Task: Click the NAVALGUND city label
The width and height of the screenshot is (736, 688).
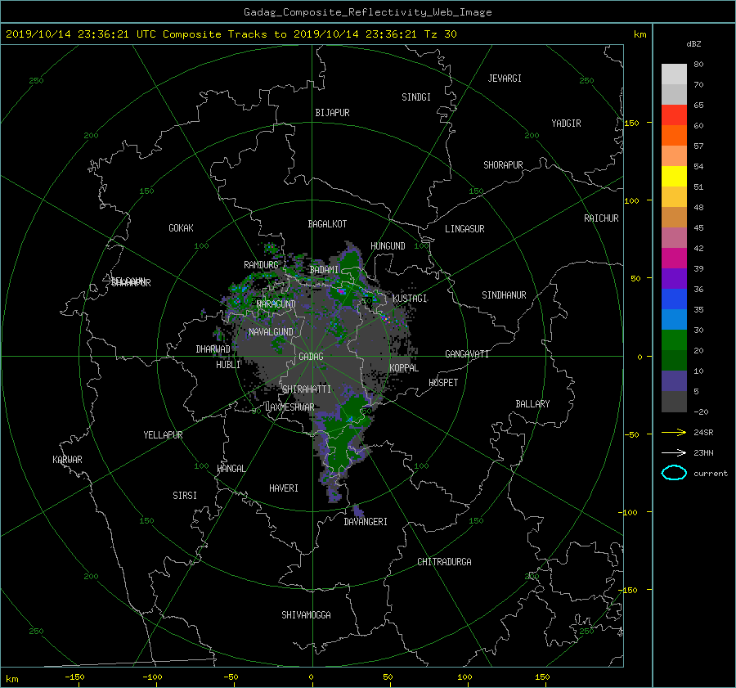Action: (271, 332)
